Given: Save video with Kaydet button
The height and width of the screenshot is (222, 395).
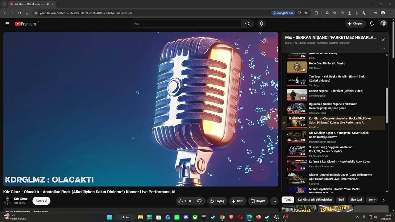Looking at the screenshot, I should pos(258,201).
